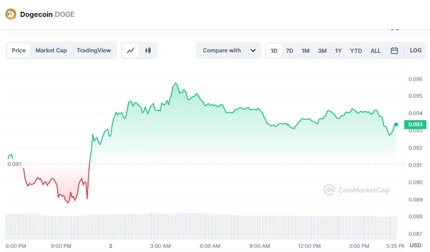The height and width of the screenshot is (252, 430).
Task: Choose the ALL time range
Action: (376, 50)
